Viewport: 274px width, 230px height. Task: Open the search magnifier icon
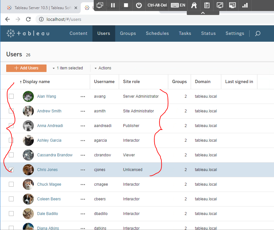[x=258, y=33]
